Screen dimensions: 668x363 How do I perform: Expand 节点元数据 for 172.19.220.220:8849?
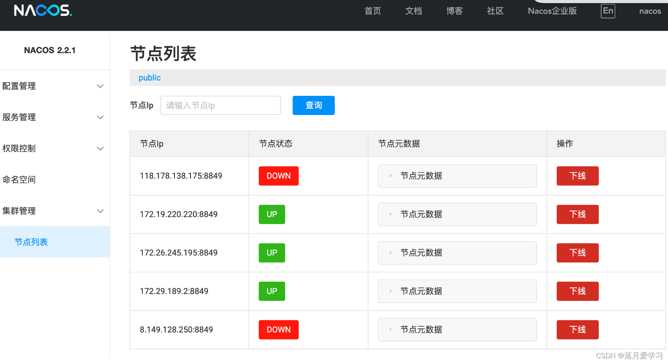pyautogui.click(x=457, y=214)
